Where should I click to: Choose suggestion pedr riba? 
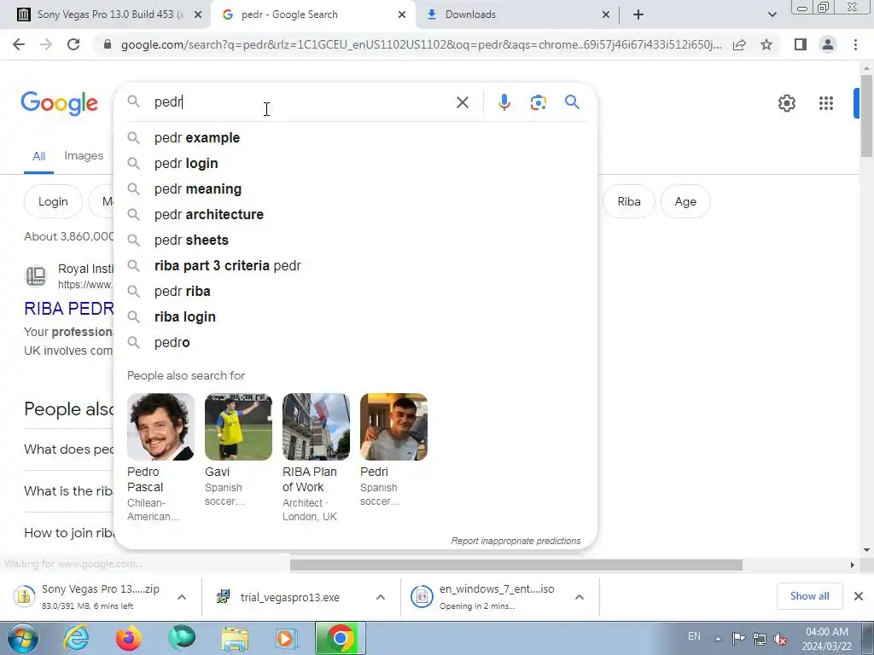point(356,292)
